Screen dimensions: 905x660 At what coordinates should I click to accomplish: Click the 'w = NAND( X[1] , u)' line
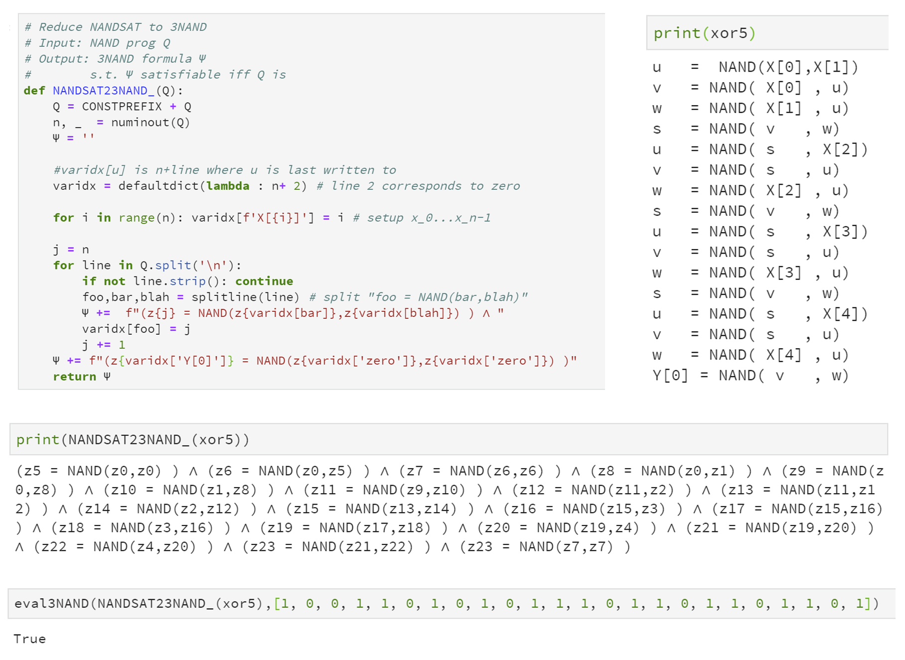(x=751, y=108)
